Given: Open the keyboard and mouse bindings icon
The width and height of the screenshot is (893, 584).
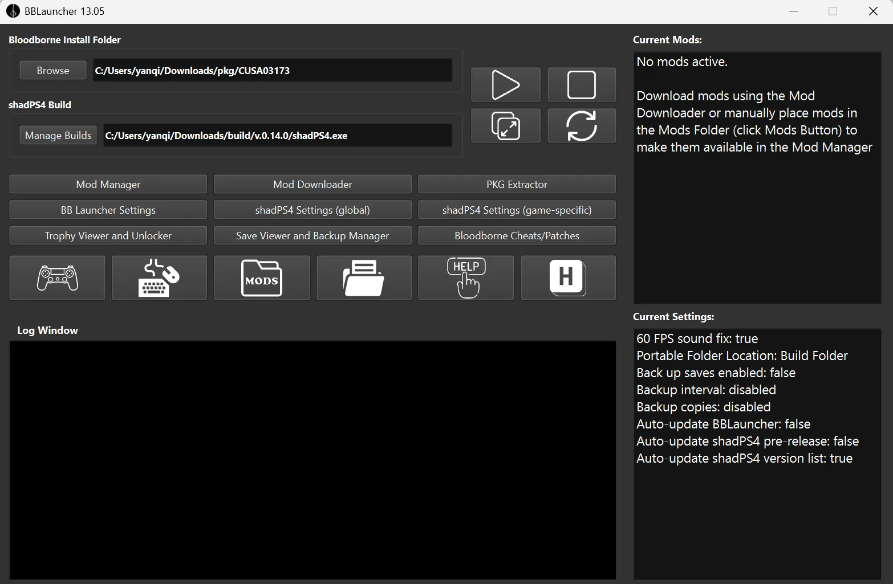Looking at the screenshot, I should coord(159,278).
